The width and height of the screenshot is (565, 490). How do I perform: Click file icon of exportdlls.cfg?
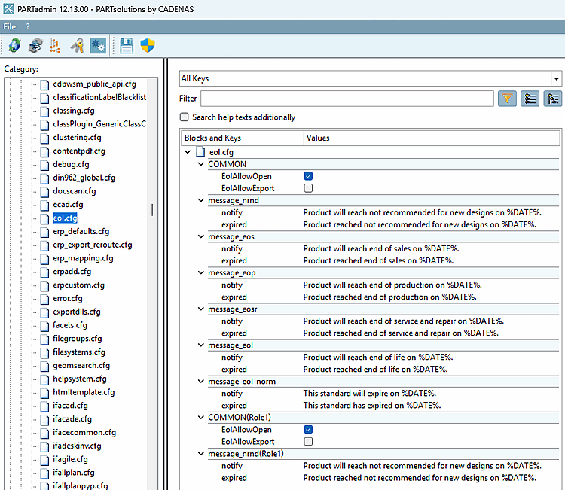(x=44, y=312)
